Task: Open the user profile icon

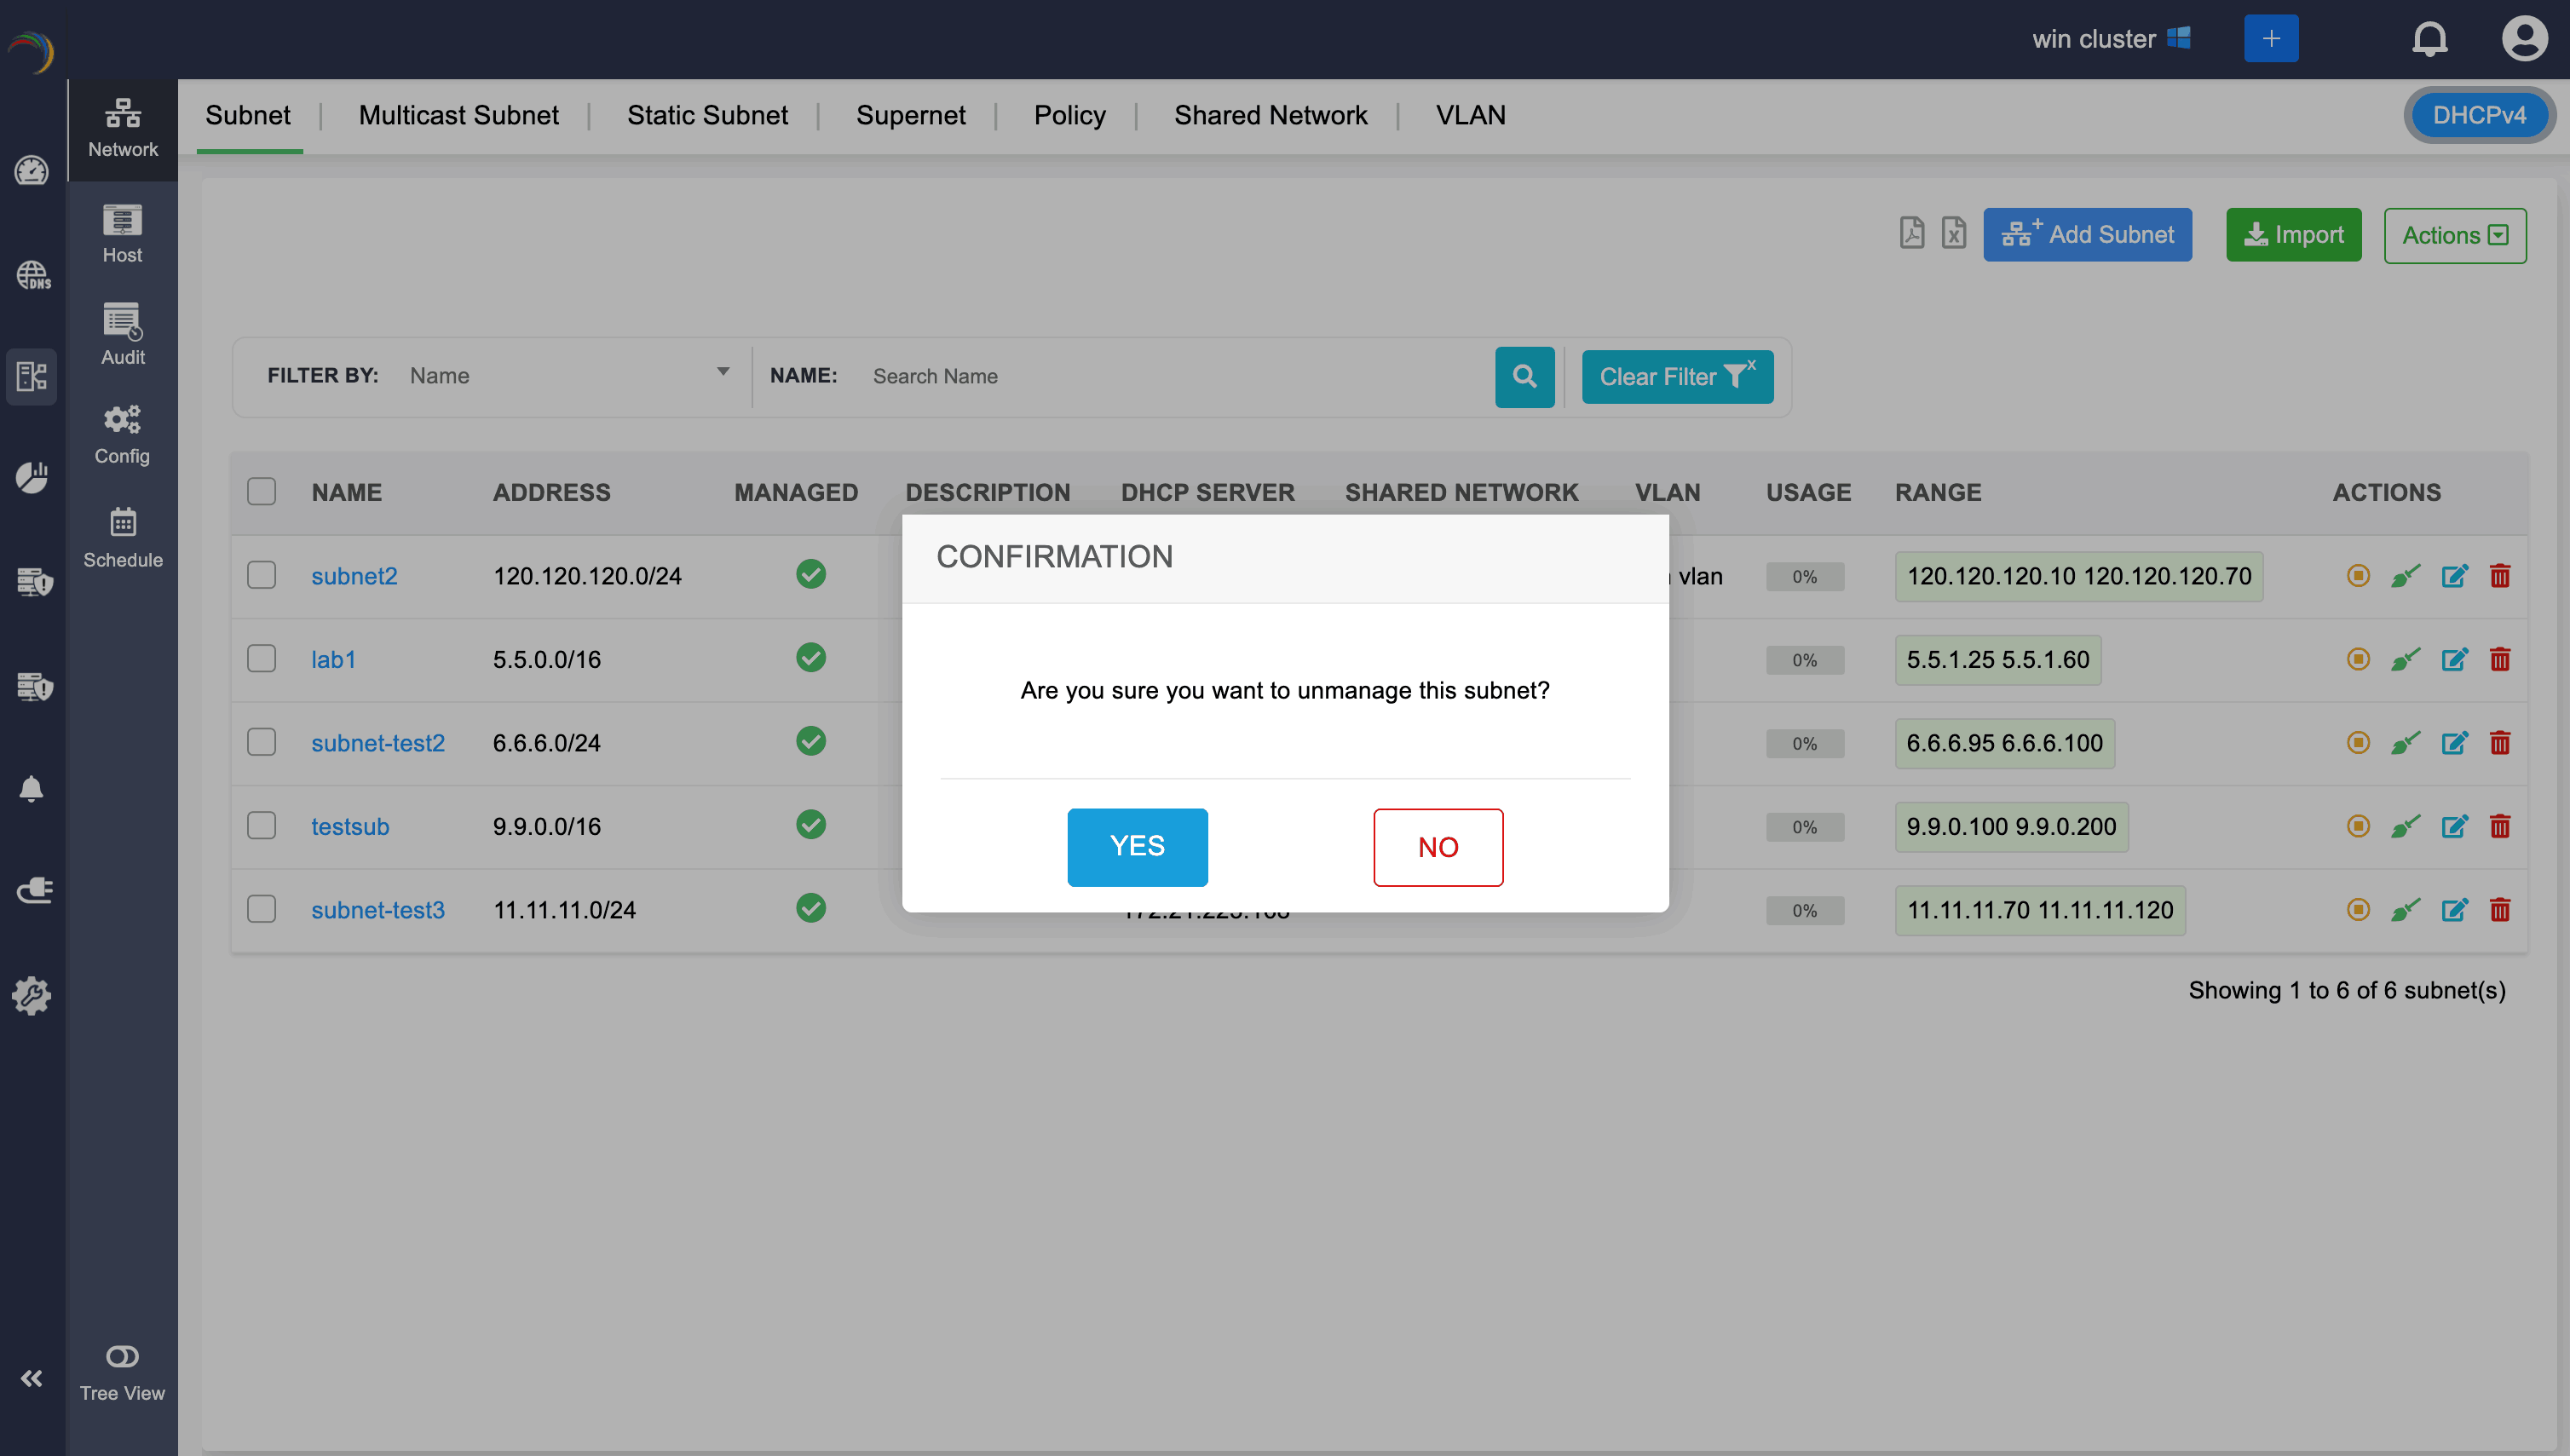Action: [x=2523, y=39]
